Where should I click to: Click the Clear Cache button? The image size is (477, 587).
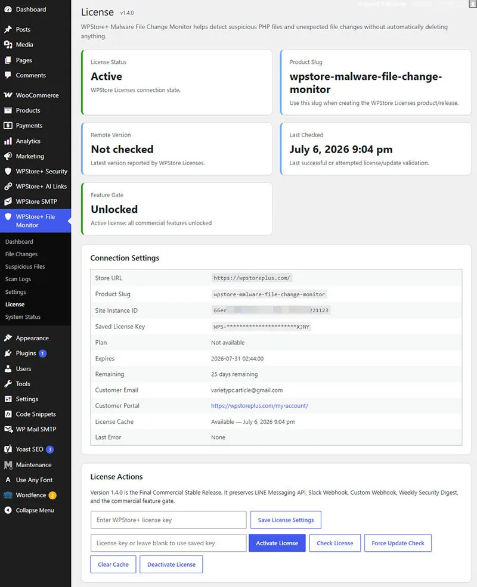point(113,564)
